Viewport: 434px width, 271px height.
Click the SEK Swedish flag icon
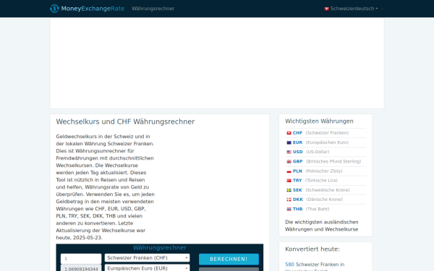[289, 190]
